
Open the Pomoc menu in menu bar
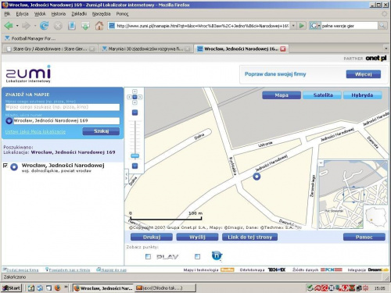(122, 14)
